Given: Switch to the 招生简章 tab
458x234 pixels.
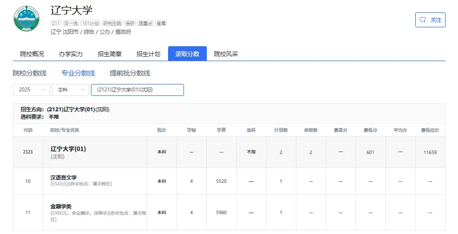Looking at the screenshot, I should click(x=109, y=54).
